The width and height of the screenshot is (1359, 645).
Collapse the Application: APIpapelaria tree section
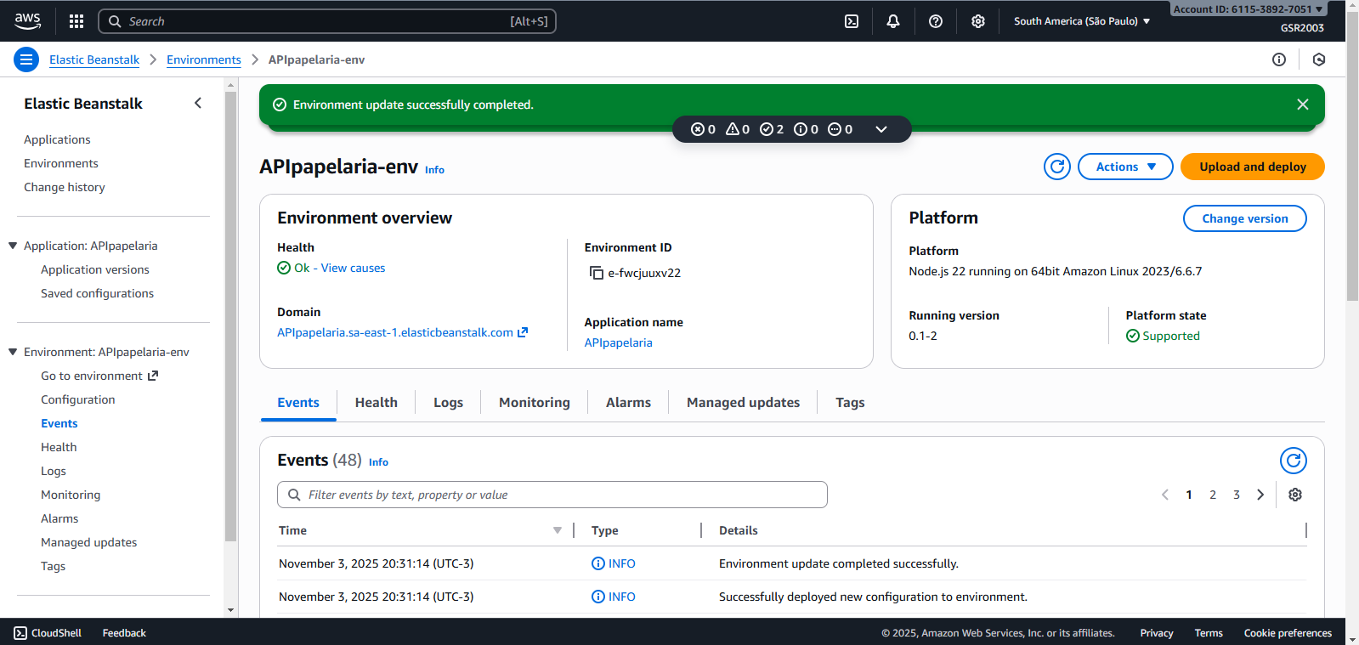click(13, 246)
